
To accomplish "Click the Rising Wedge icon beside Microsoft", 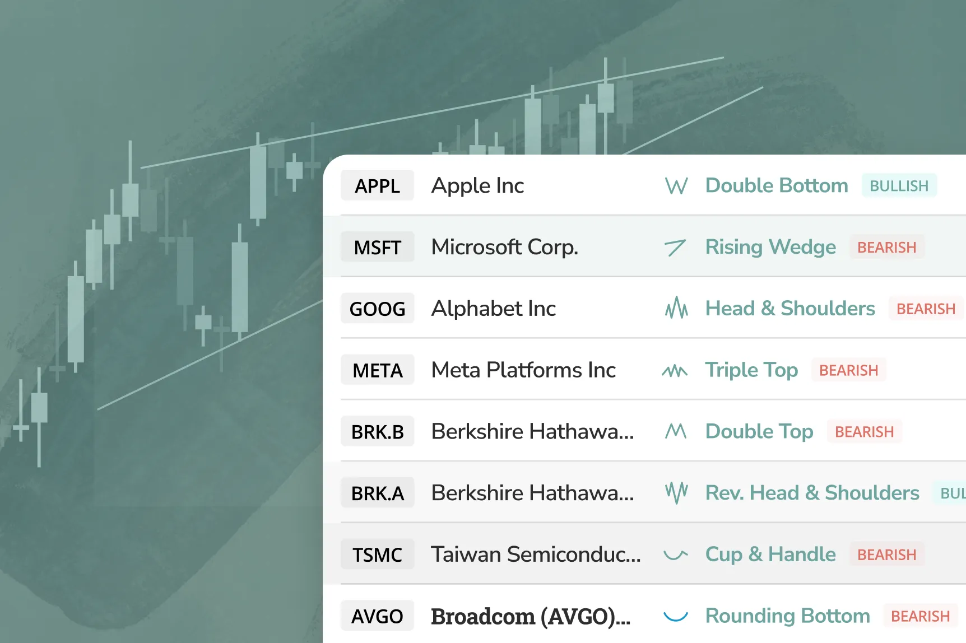I will click(x=676, y=247).
